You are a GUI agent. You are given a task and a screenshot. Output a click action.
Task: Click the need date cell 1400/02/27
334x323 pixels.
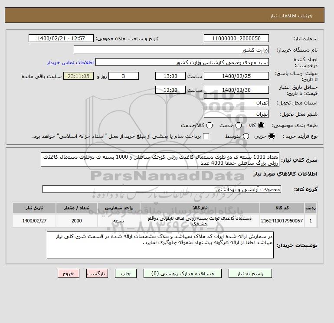(34, 221)
